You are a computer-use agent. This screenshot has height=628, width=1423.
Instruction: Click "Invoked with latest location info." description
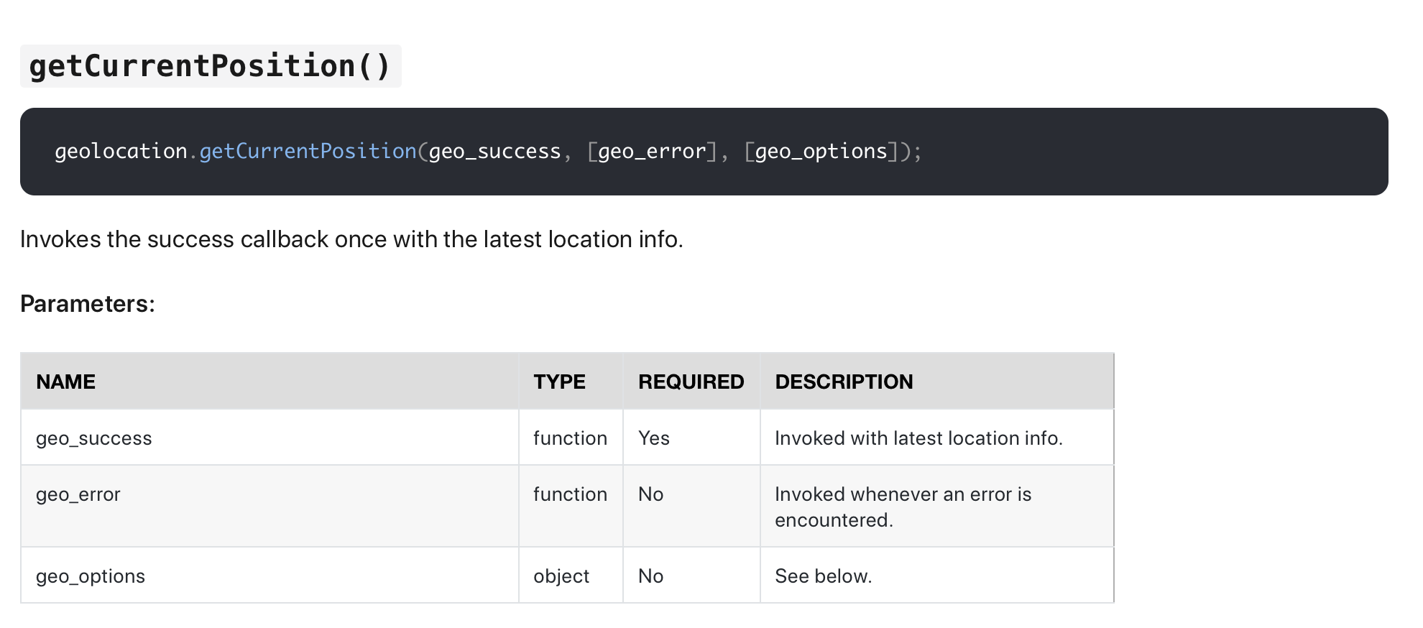[918, 438]
